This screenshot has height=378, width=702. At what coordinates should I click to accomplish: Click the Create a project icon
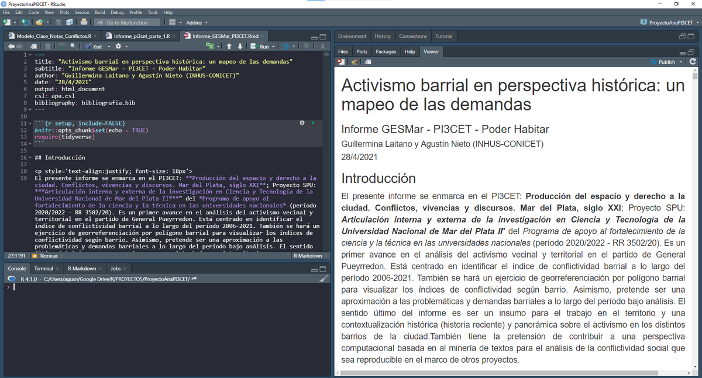(x=25, y=22)
